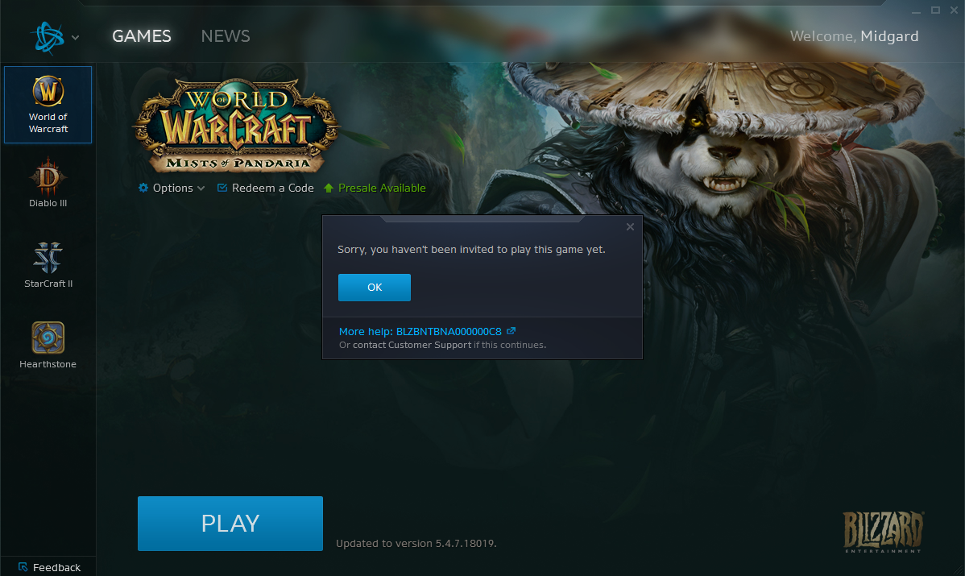Screen dimensions: 965x576
Task: Select Diablo III in the sidebar
Action: [48, 183]
